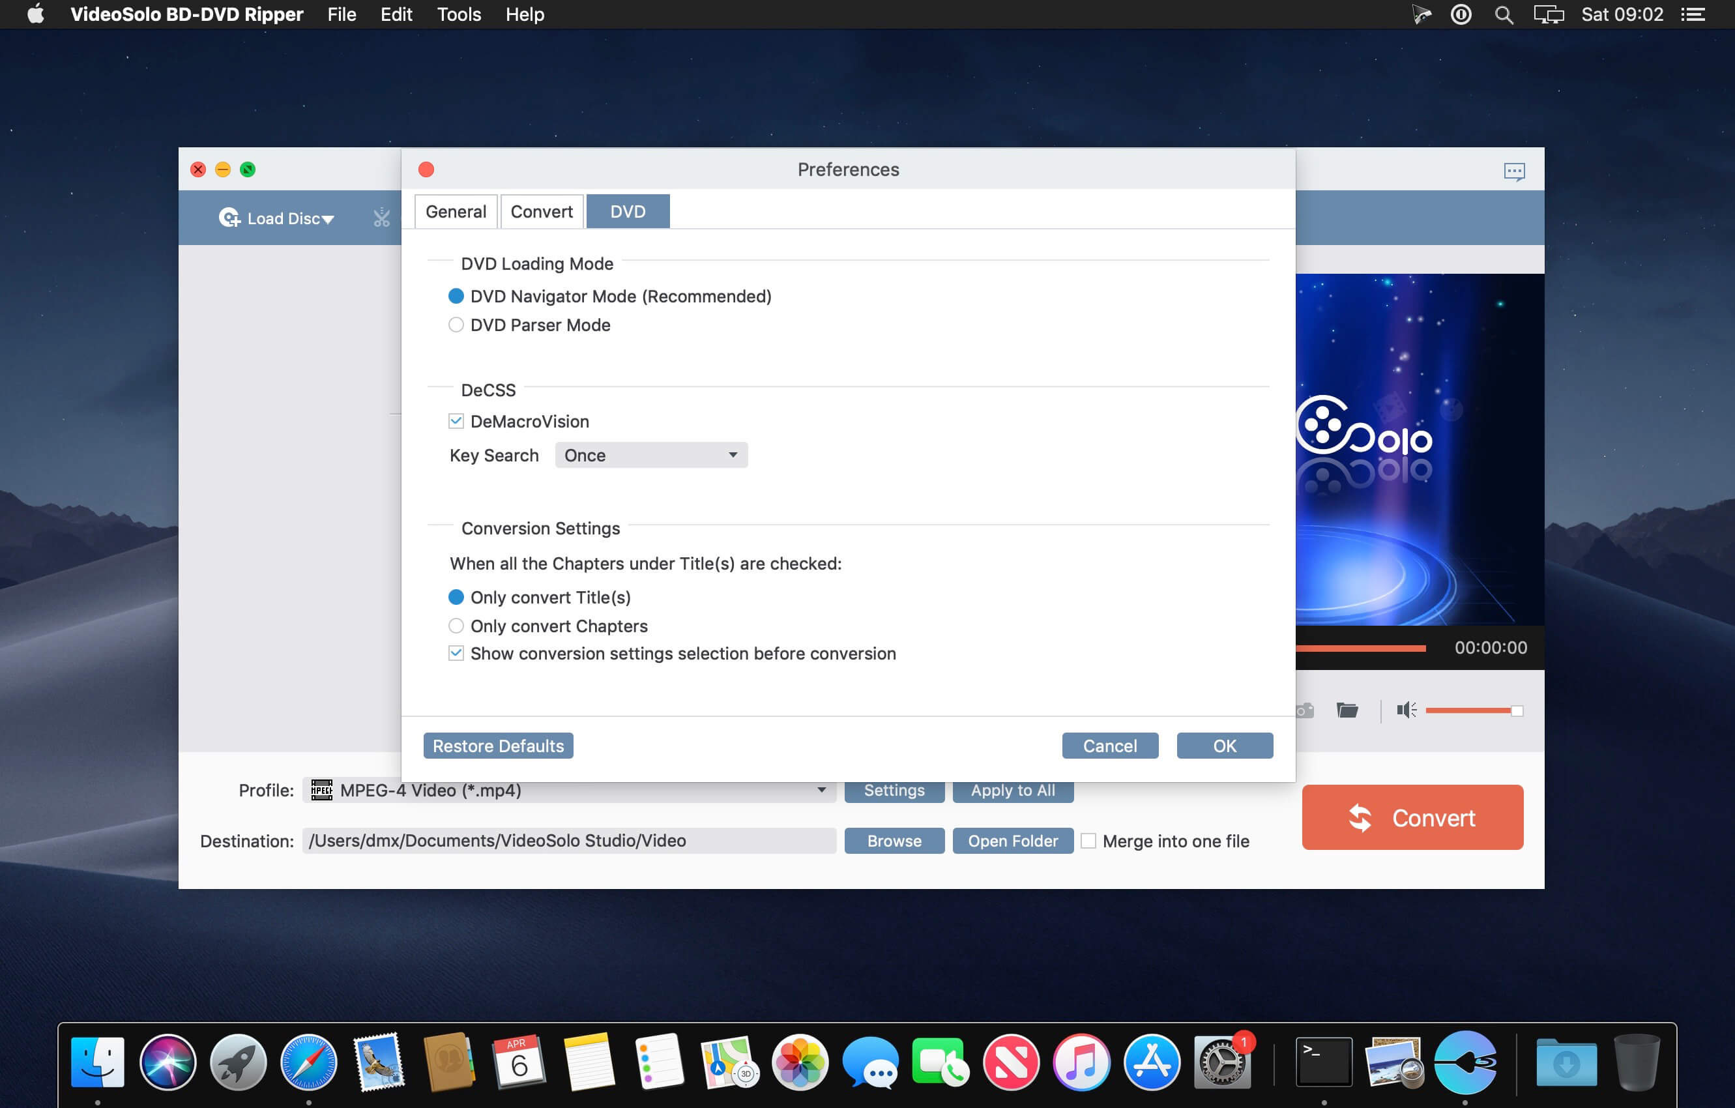Open VideoSolo ripper icon in Dock
Screen dimensions: 1735x1108
[1465, 1061]
